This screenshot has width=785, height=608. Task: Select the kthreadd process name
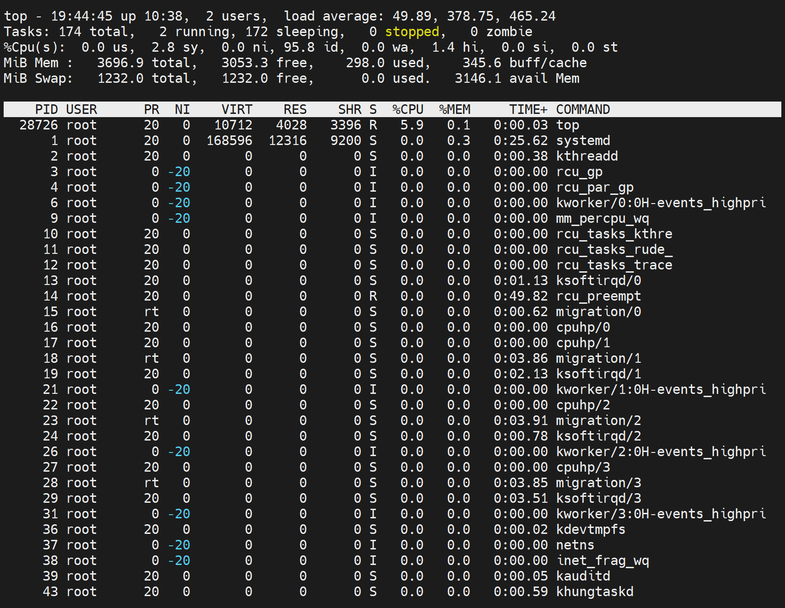[x=586, y=156]
